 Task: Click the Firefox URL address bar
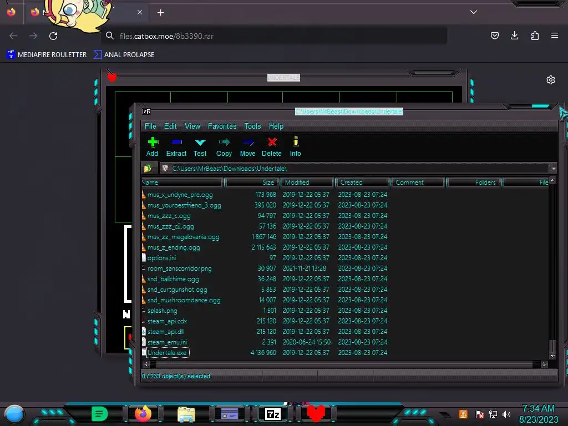274,36
